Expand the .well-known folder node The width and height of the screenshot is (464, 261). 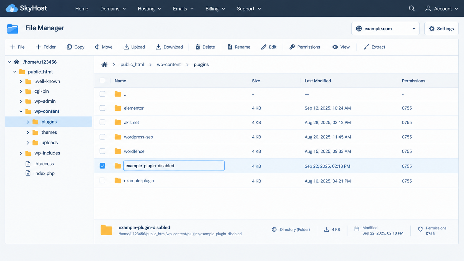(21, 82)
